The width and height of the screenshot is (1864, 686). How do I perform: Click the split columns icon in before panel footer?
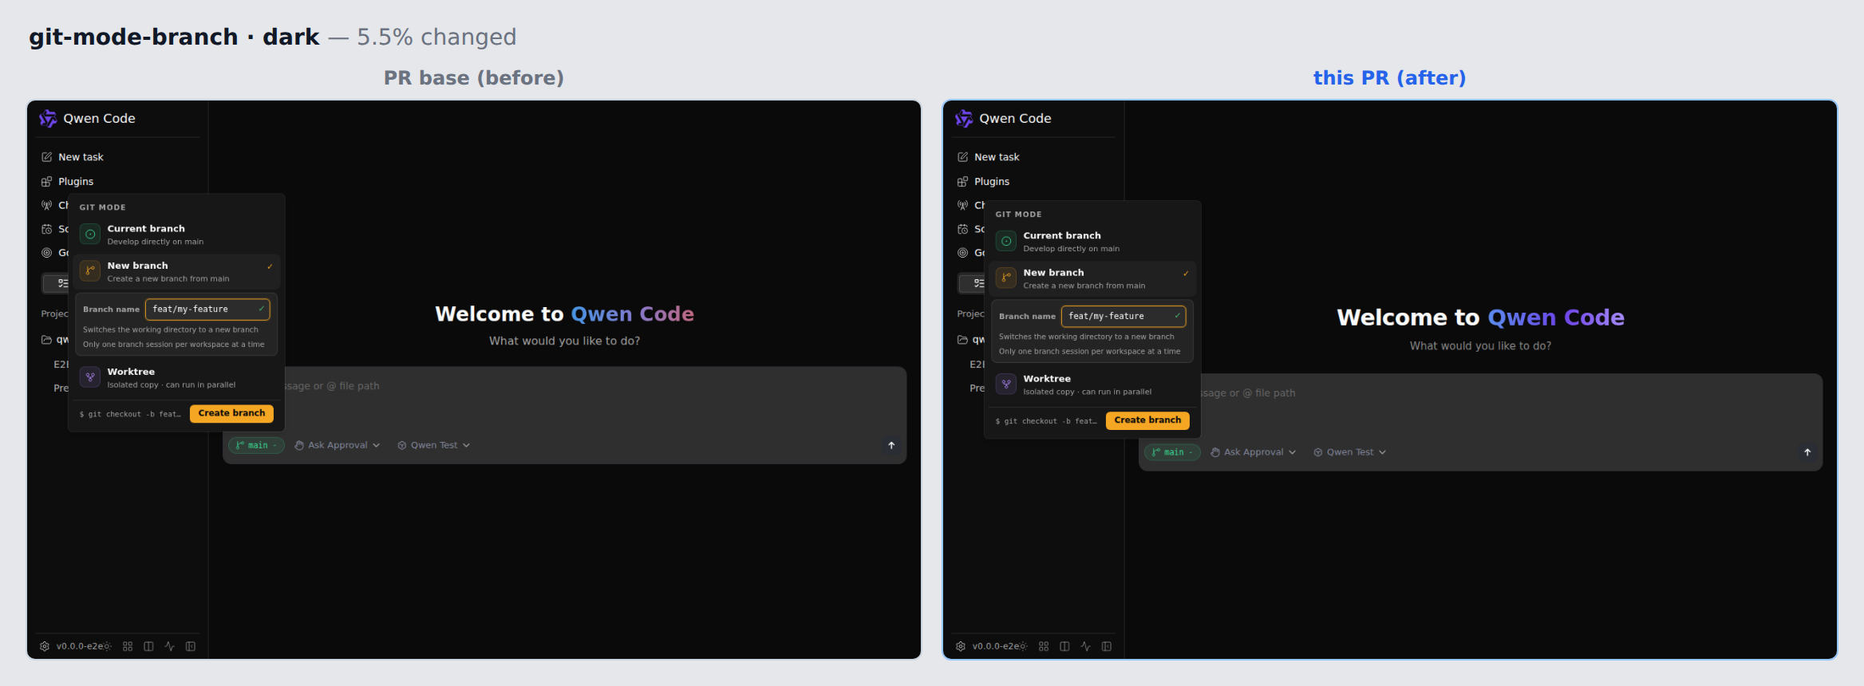click(148, 646)
